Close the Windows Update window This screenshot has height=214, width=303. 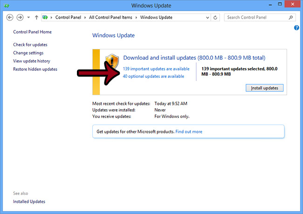(293, 4)
